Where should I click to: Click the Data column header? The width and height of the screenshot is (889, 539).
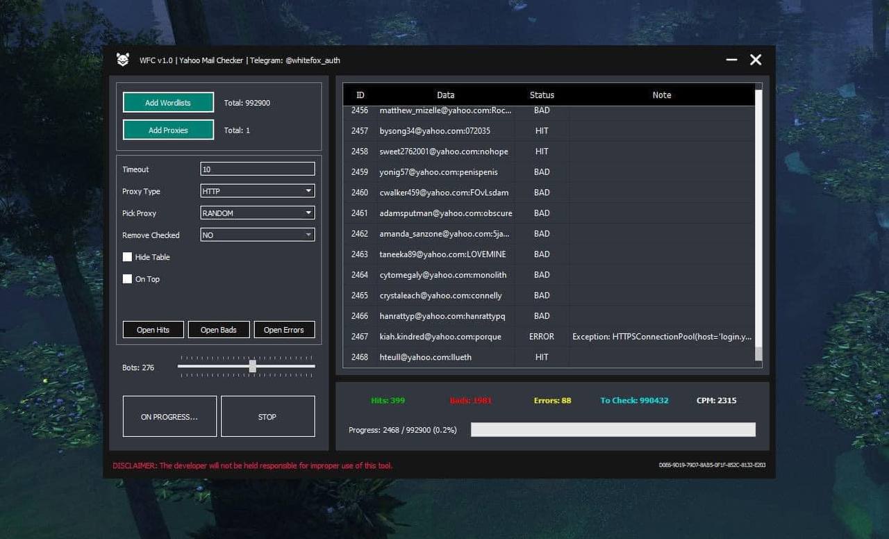[x=446, y=95]
